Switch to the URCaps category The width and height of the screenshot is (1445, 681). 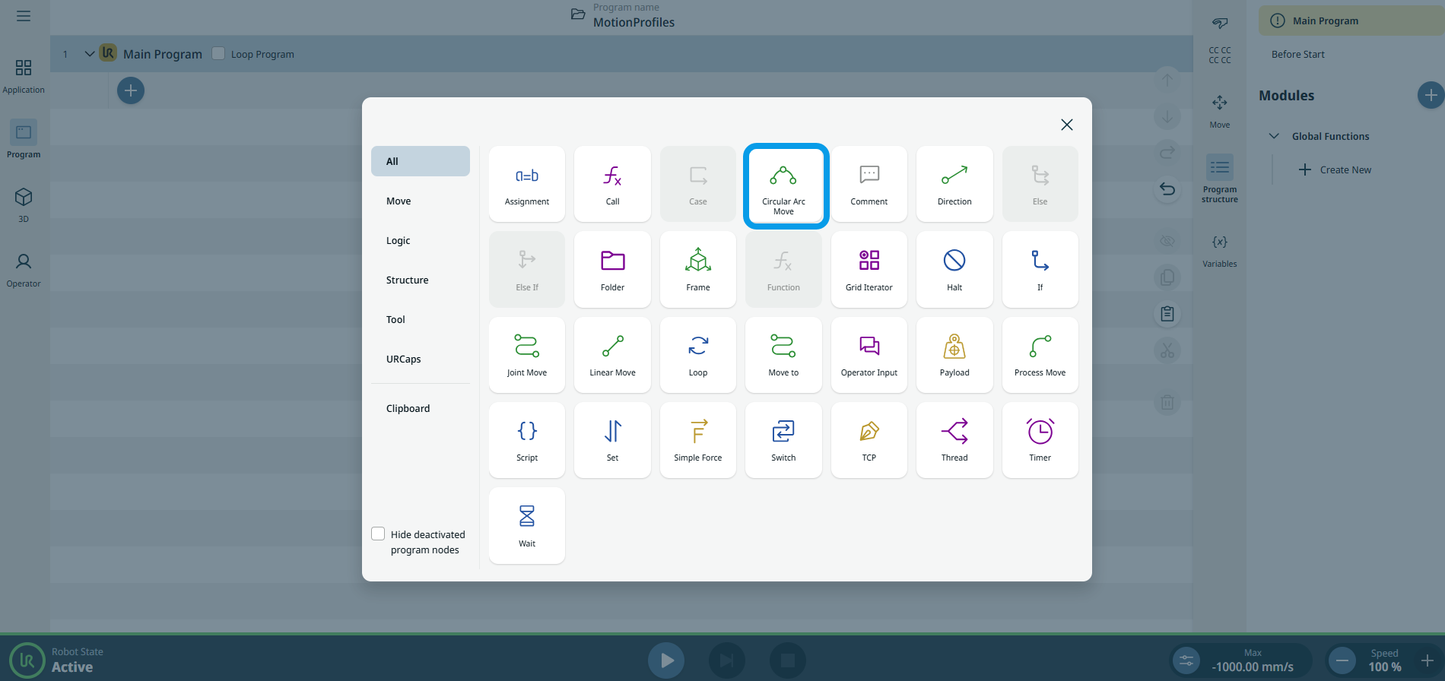[x=403, y=359]
